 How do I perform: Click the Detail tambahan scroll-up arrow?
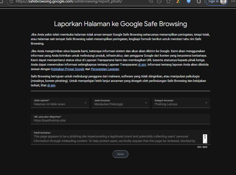click(x=205, y=136)
